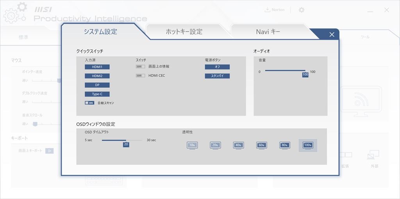Select the 100% transparency icon
The height and width of the screenshot is (199, 400).
pos(308,145)
